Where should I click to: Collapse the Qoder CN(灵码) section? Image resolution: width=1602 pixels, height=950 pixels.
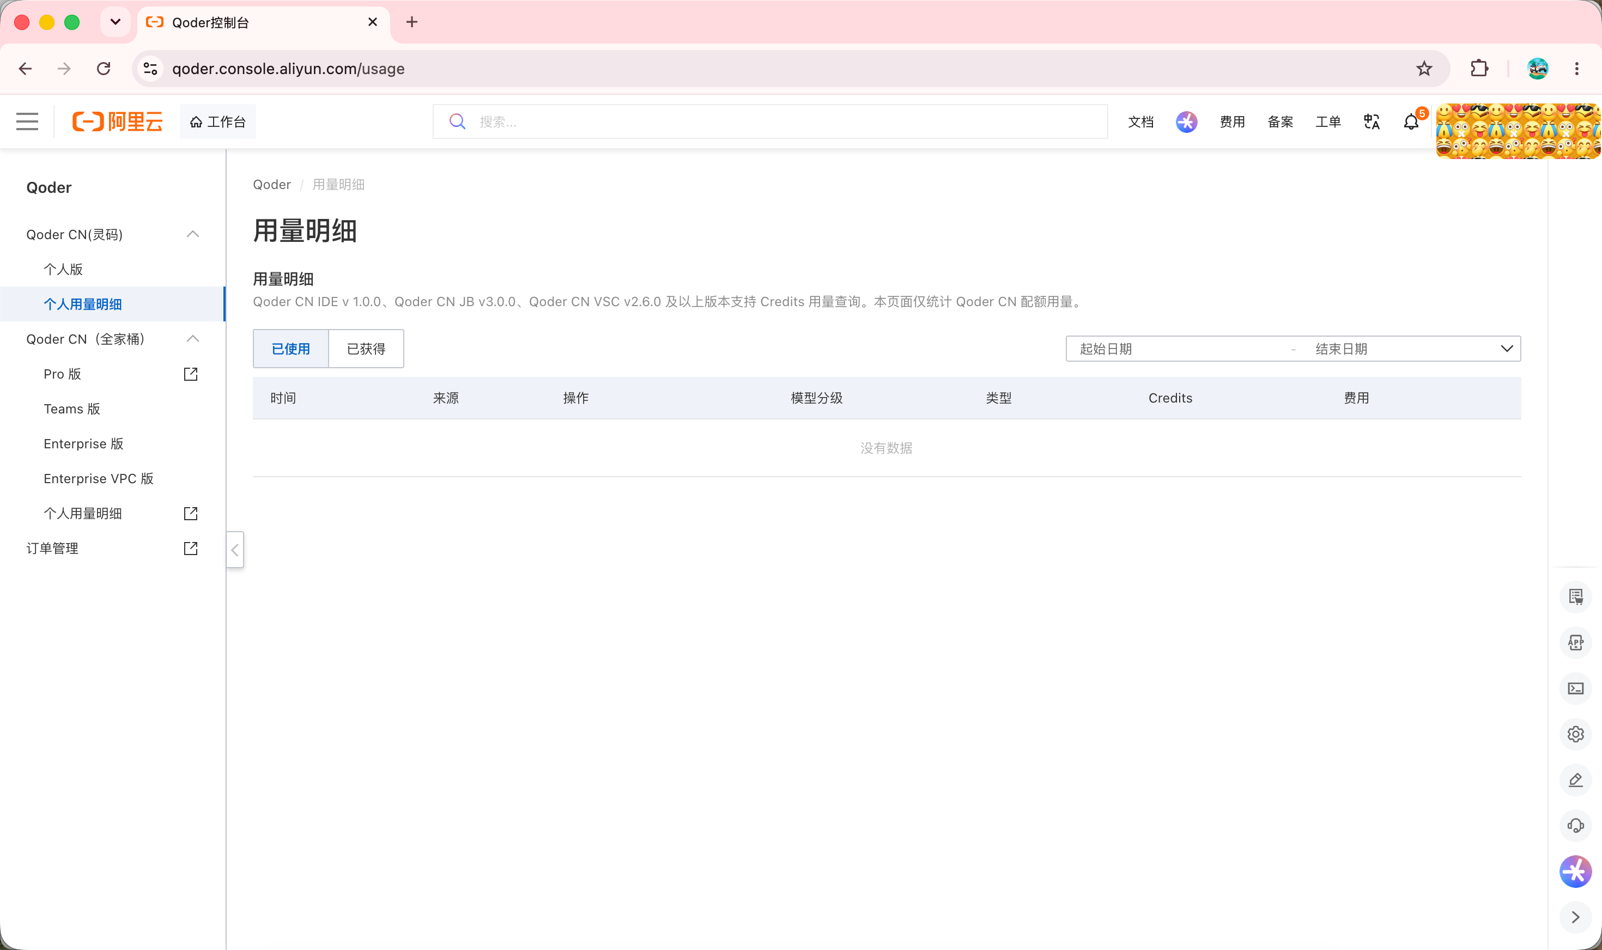pos(193,234)
